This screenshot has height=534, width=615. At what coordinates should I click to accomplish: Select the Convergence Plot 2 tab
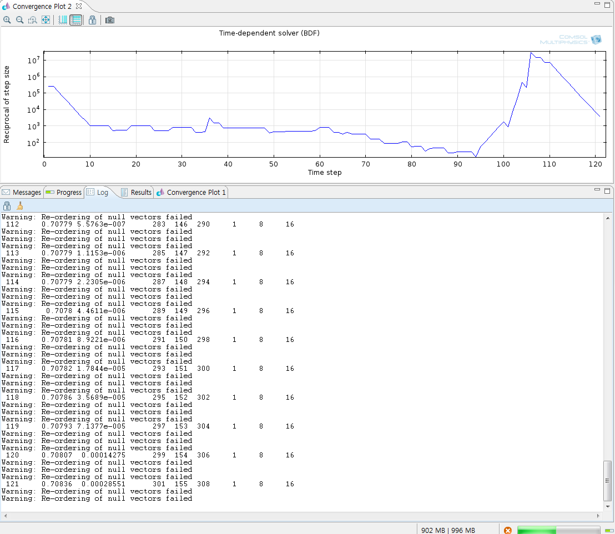42,6
